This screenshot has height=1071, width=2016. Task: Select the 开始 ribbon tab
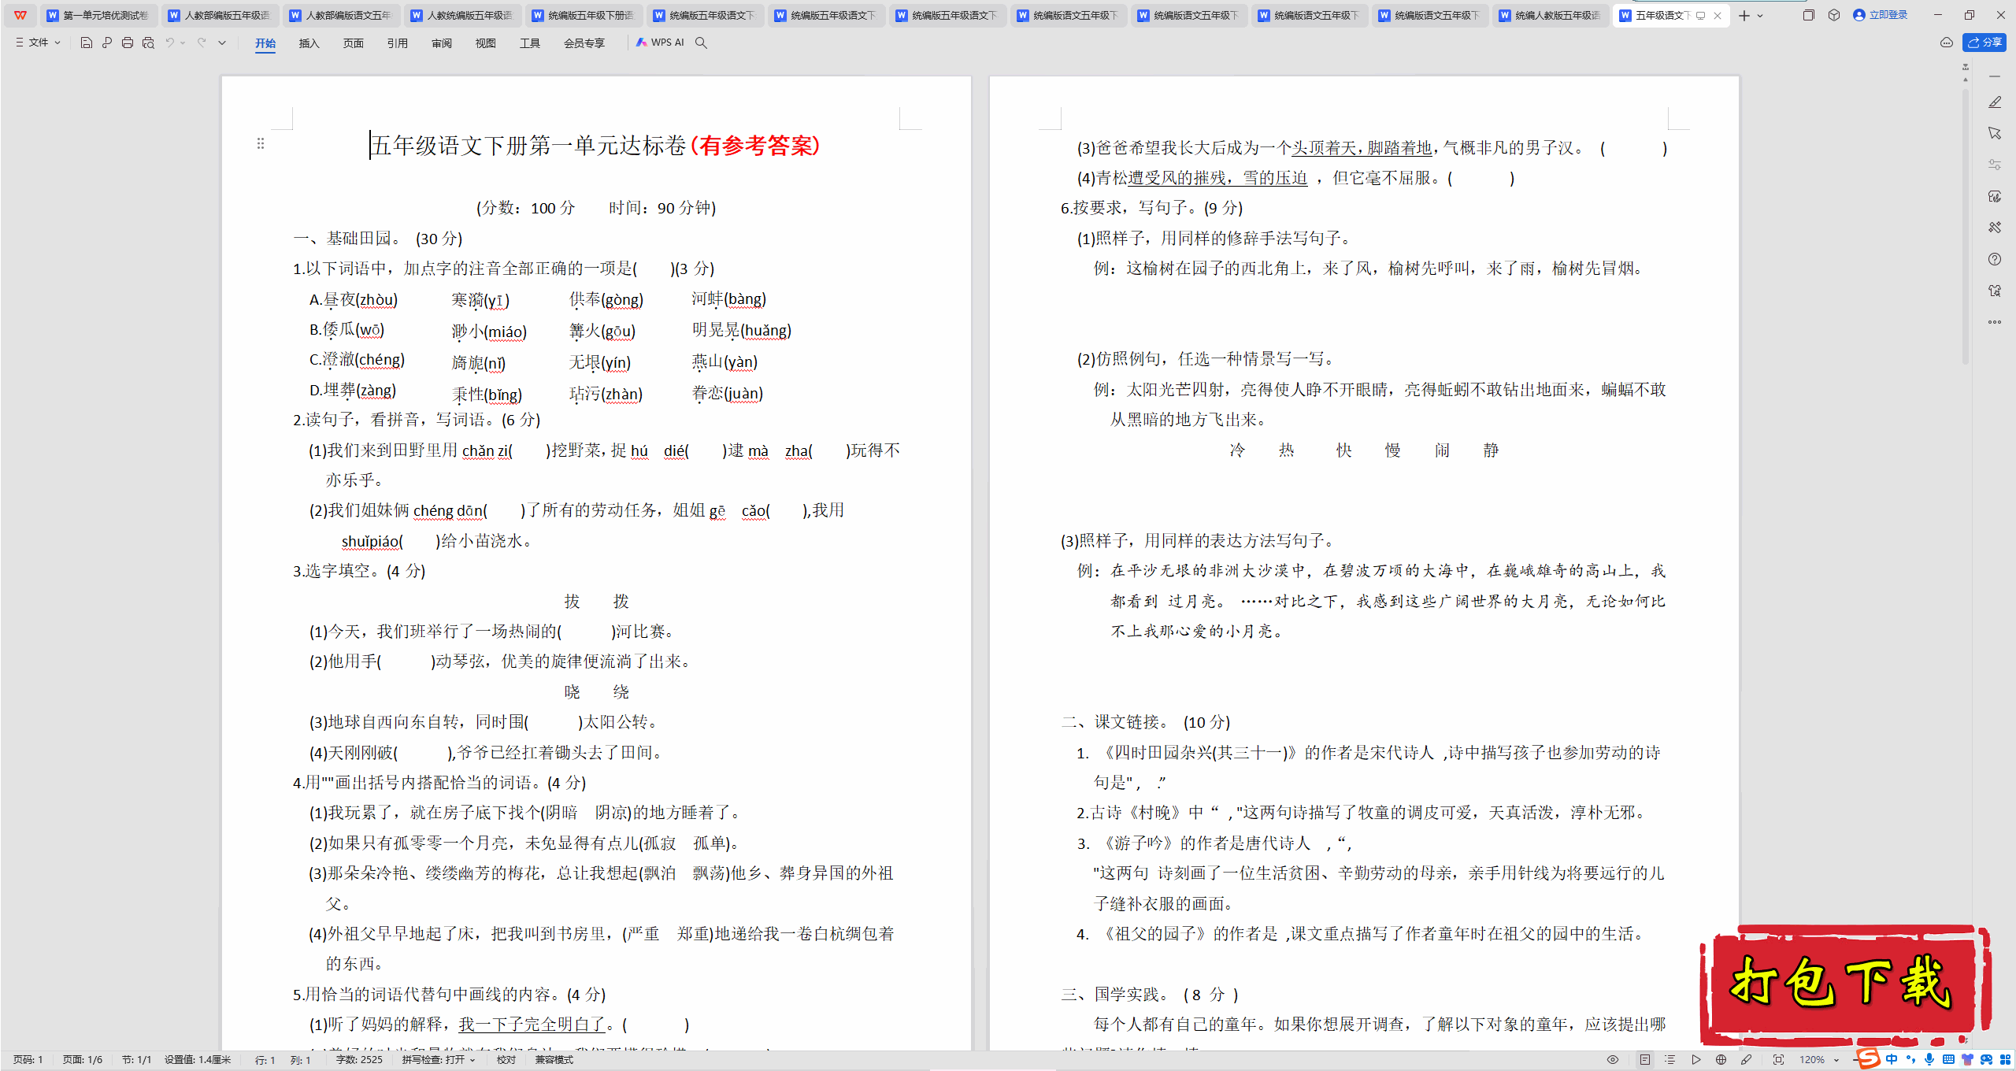[x=265, y=43]
